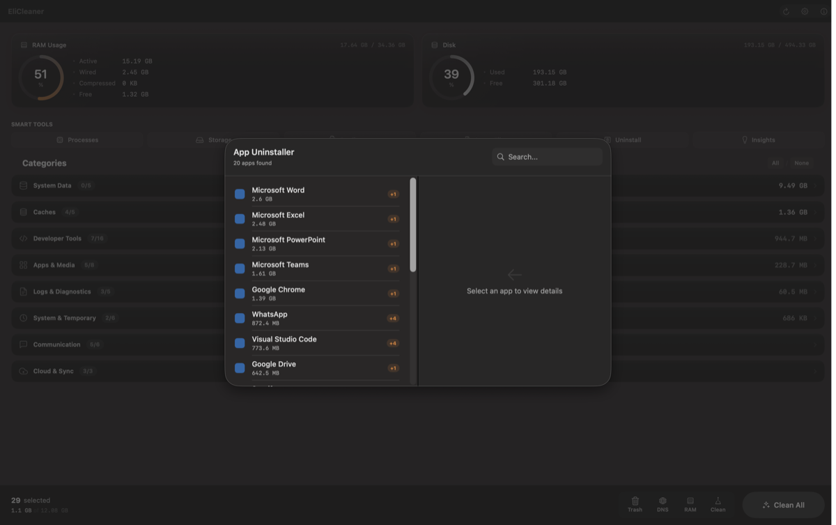Image resolution: width=836 pixels, height=525 pixels.
Task: Click the All selection button
Action: [775, 163]
